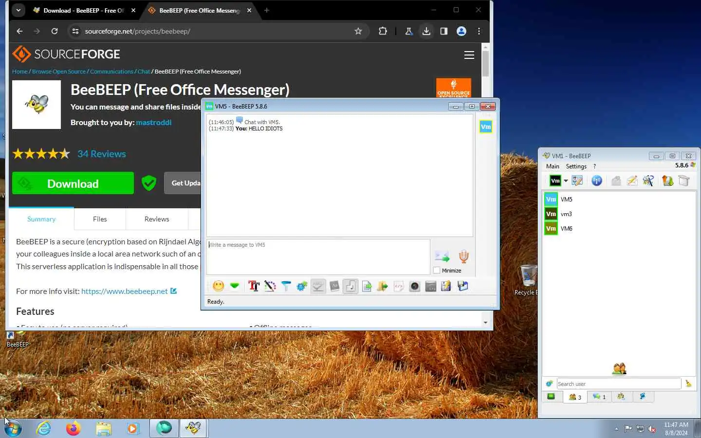The height and width of the screenshot is (438, 701).
Task: Click the gray panel icon after camera
Action: tap(431, 286)
